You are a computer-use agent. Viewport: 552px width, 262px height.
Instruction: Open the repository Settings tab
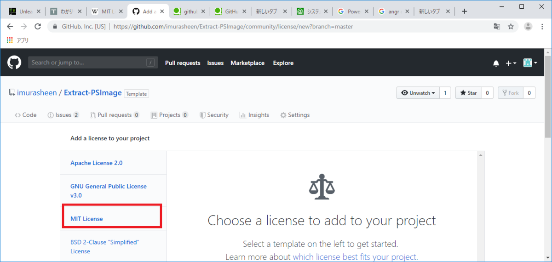pyautogui.click(x=295, y=115)
